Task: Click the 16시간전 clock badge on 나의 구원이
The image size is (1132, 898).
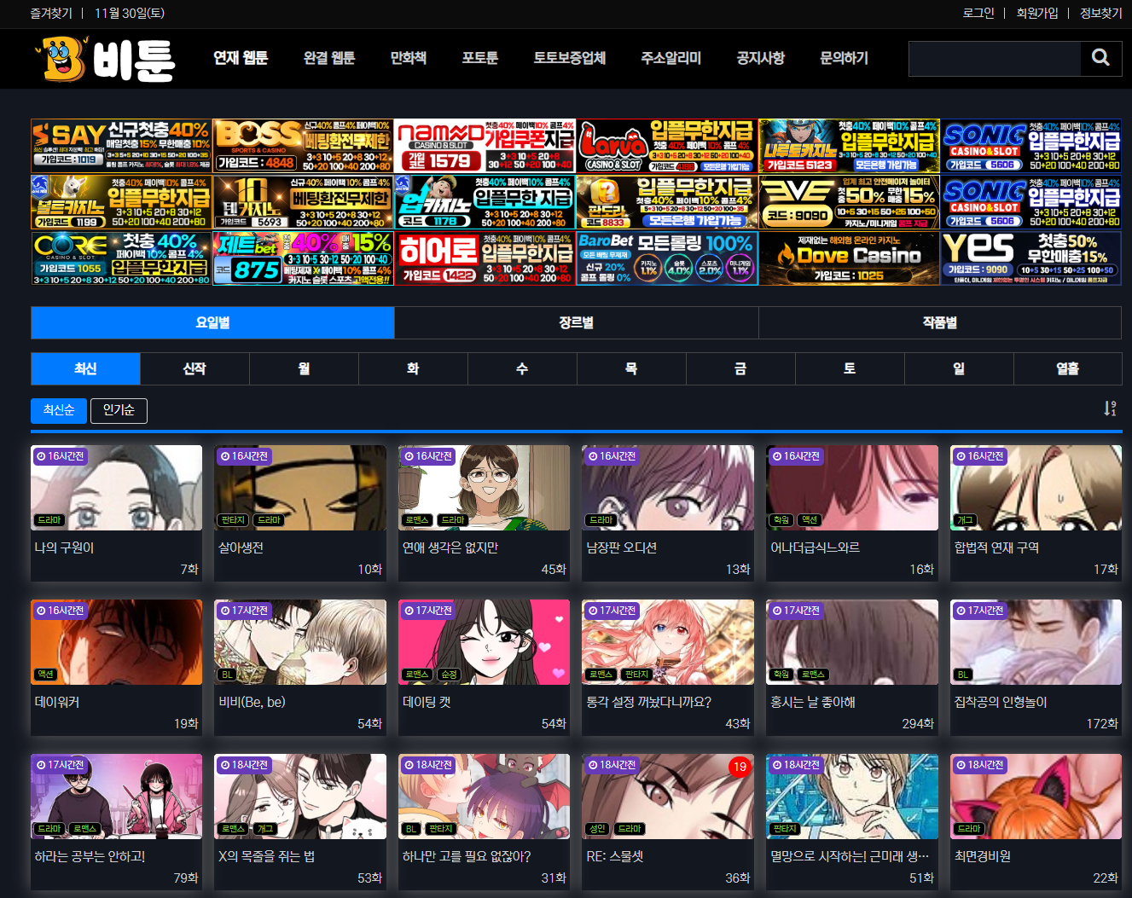Action: click(60, 456)
